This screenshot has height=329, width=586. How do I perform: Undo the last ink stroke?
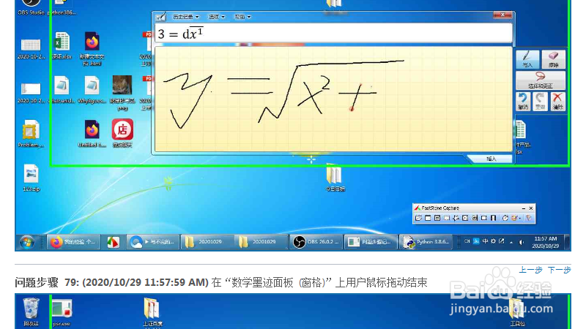523,101
